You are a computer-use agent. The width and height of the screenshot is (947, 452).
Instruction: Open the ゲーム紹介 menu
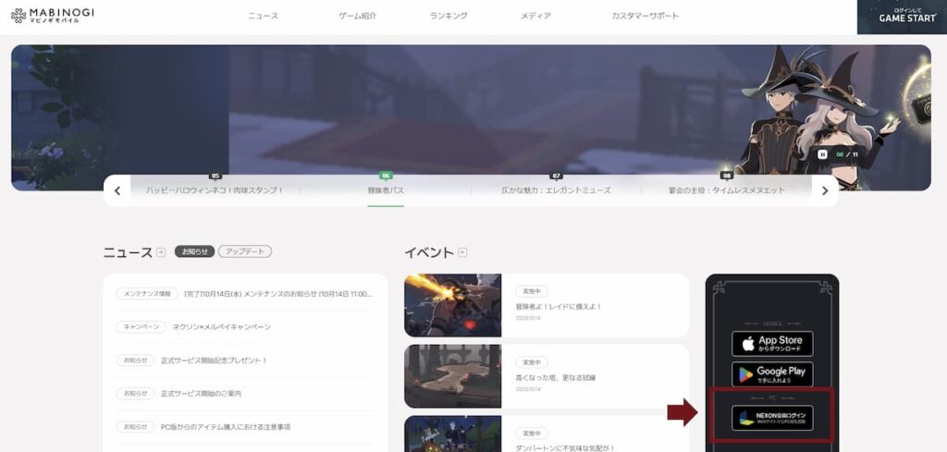coord(358,16)
